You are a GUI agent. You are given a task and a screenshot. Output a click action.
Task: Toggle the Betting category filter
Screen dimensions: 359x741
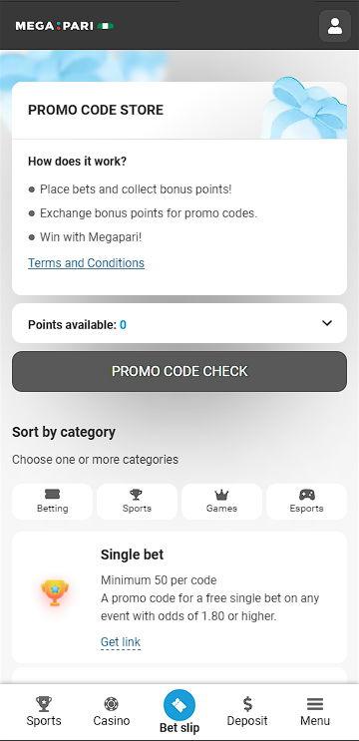53,502
